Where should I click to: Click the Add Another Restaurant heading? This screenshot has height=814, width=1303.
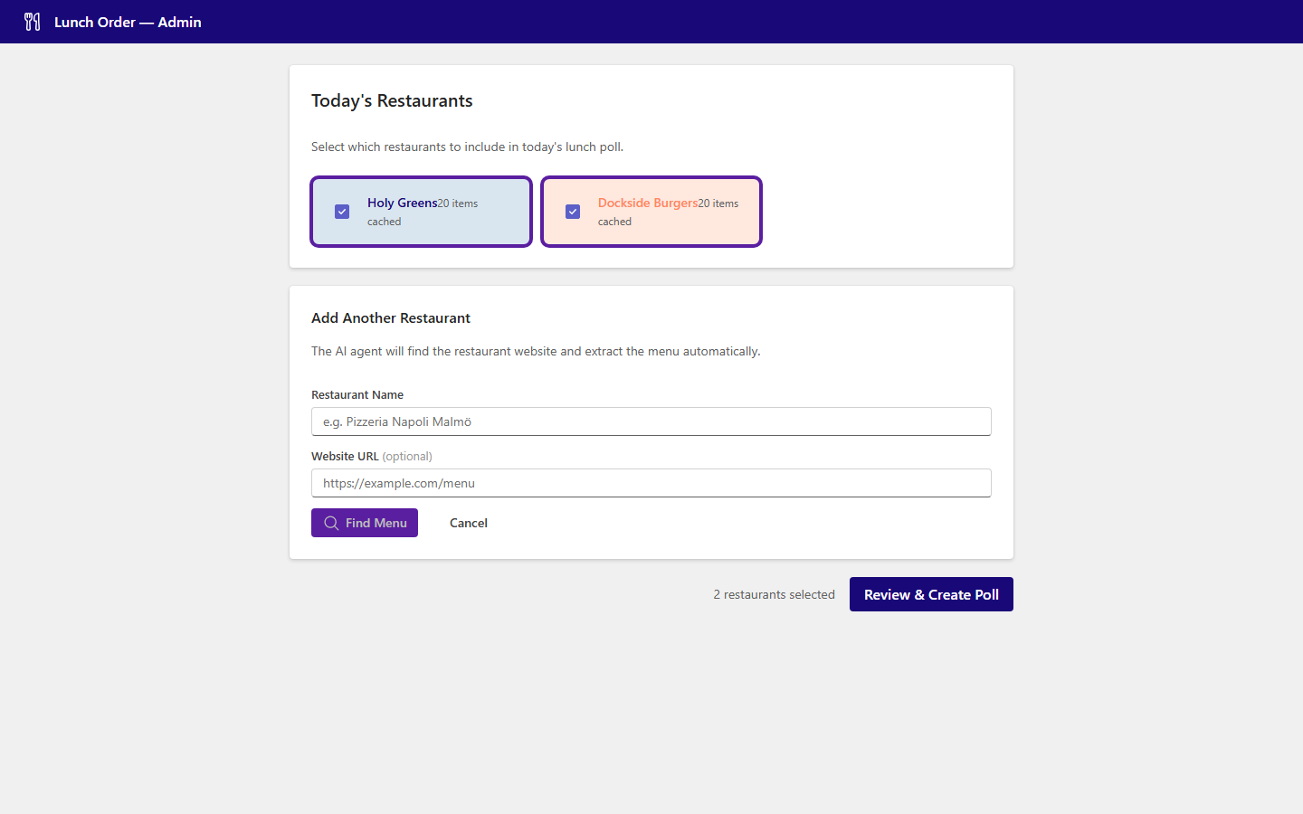391,318
